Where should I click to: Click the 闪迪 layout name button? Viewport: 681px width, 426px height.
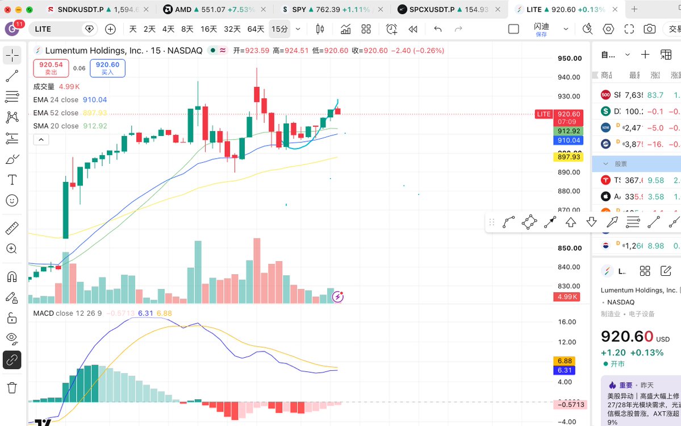pos(541,29)
